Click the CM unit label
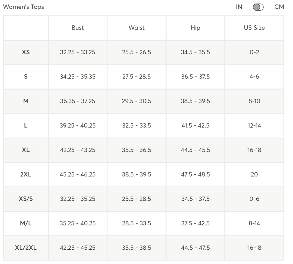Screen dimensions: 293x264 click(279, 7)
